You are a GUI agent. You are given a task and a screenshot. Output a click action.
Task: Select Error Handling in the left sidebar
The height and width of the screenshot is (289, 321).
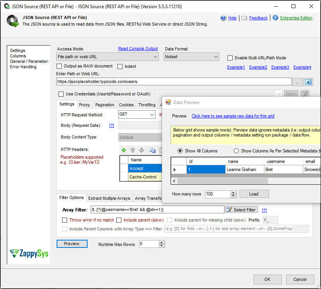[x=23, y=67]
